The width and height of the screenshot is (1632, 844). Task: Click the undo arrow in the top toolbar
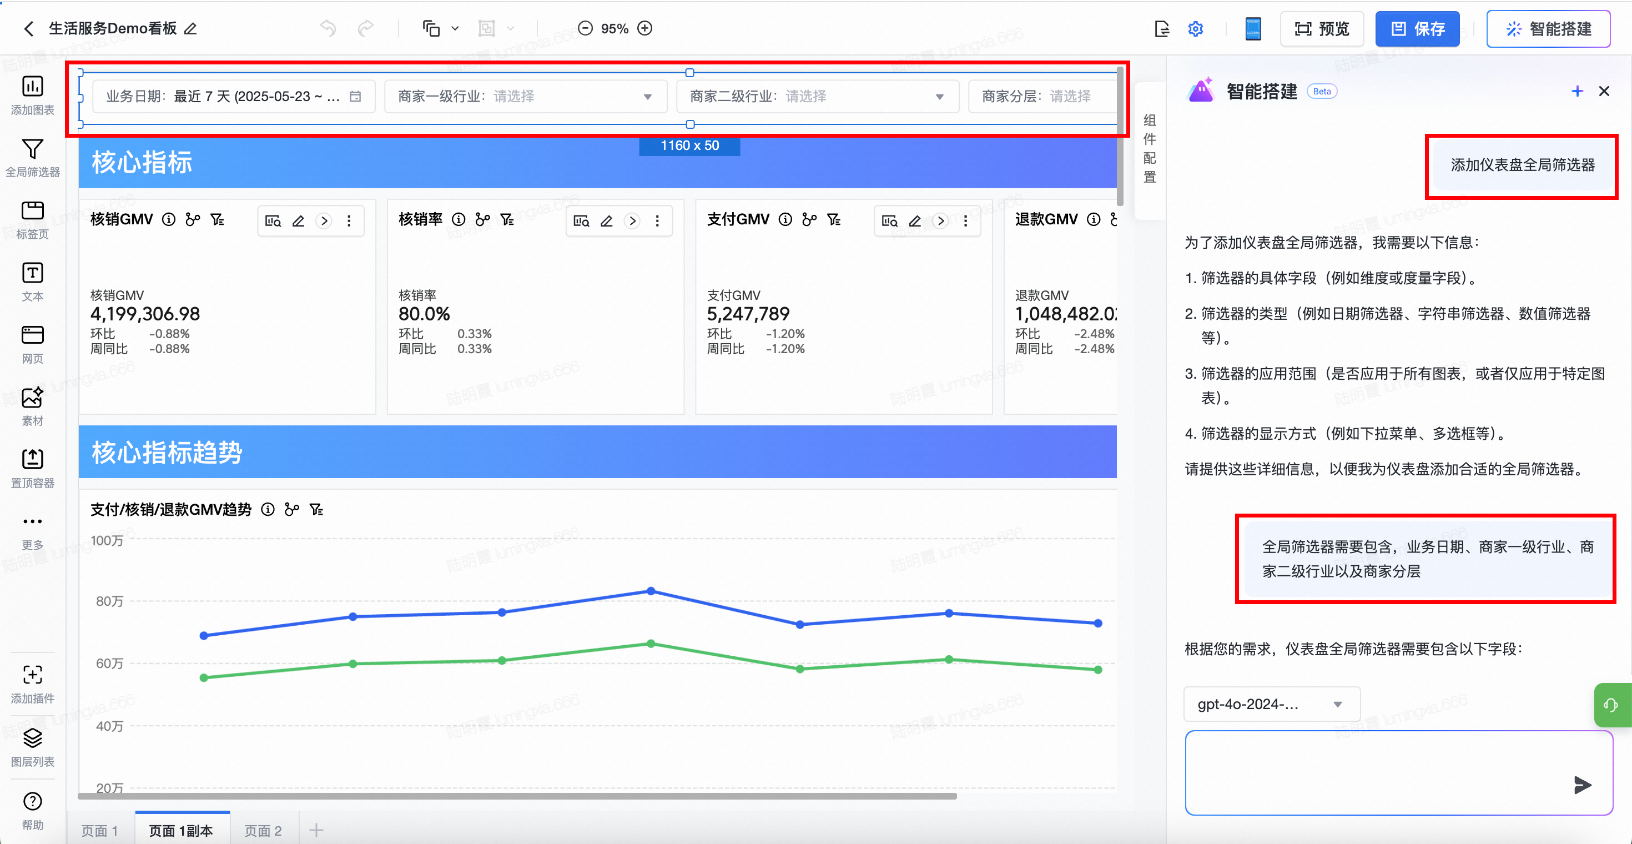328,28
